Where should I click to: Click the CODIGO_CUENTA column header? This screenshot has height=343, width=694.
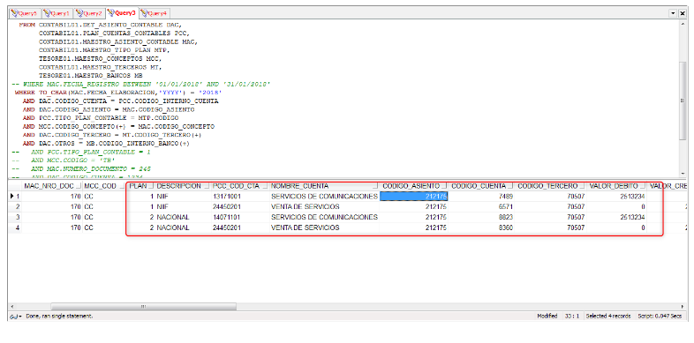[x=481, y=186]
